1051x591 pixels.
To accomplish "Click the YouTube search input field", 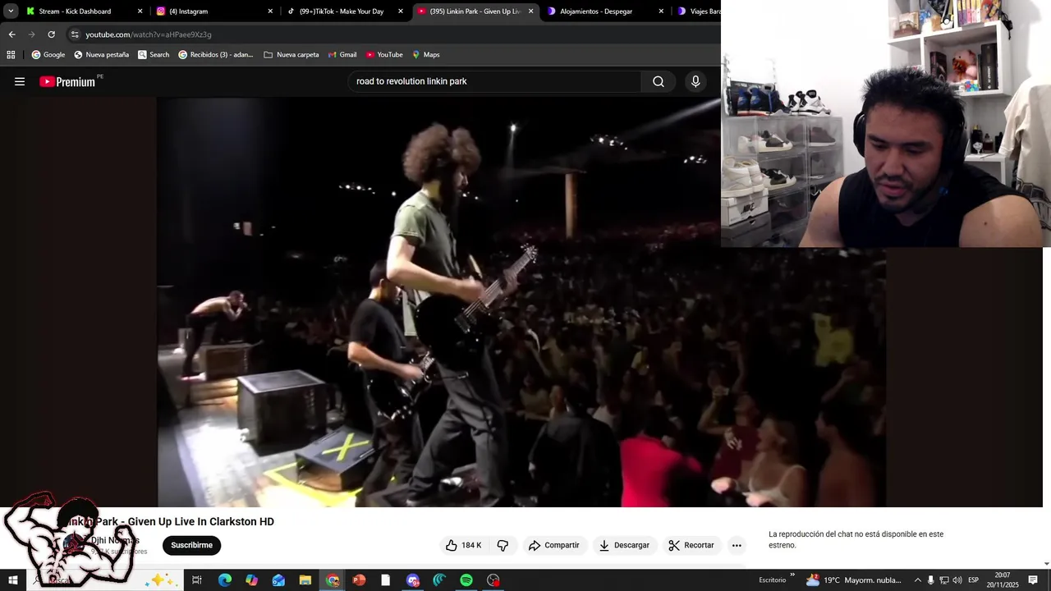I will coord(495,81).
